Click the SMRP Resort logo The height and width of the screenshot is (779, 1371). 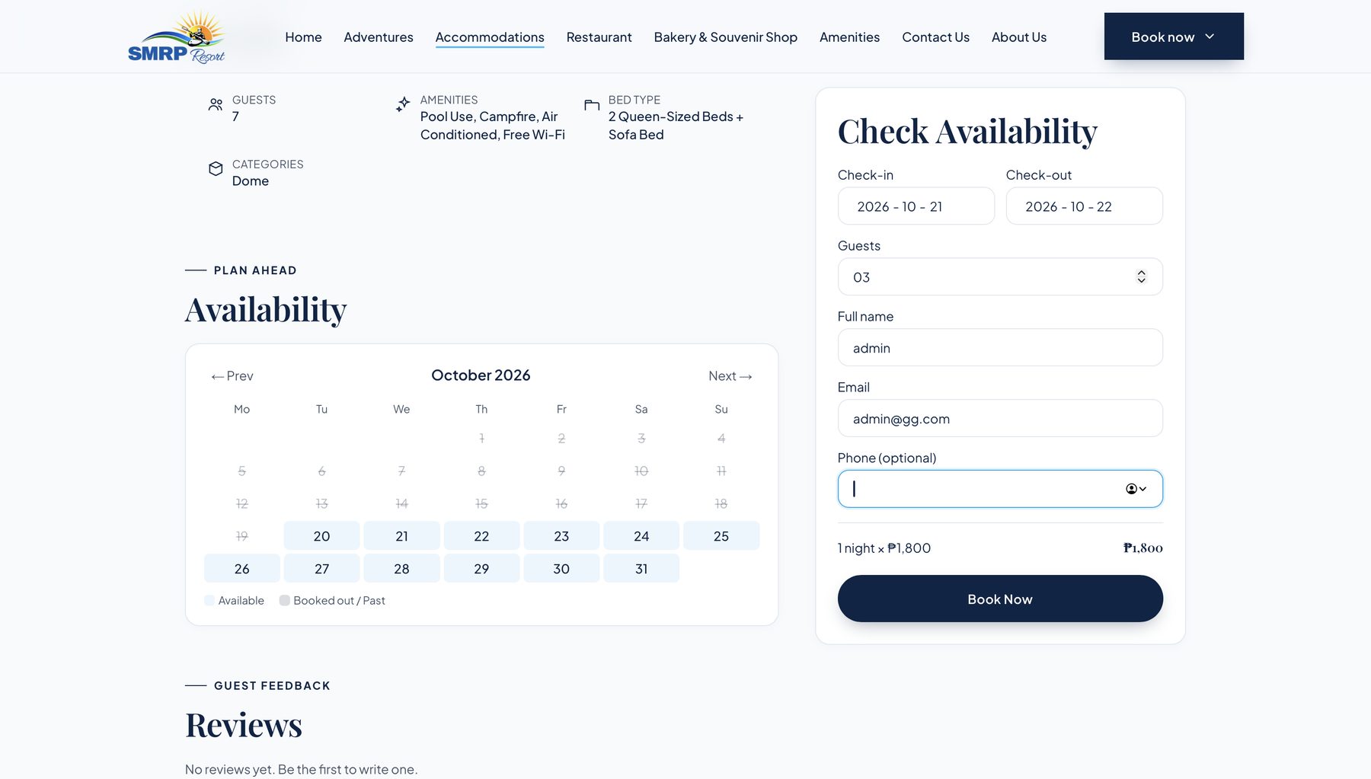click(x=177, y=37)
